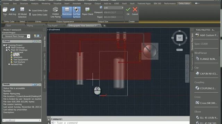Select the CAP BV 40 palette tool

(207, 73)
